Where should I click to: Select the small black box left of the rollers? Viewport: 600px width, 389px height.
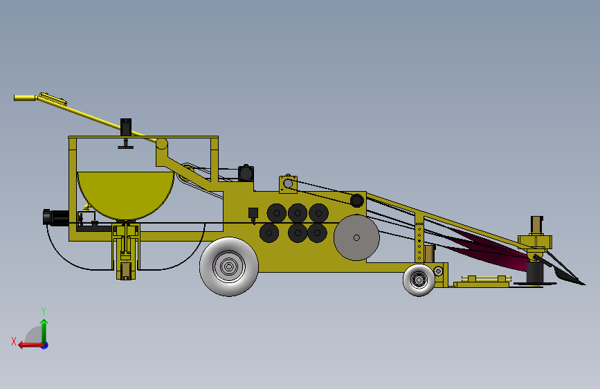(253, 215)
